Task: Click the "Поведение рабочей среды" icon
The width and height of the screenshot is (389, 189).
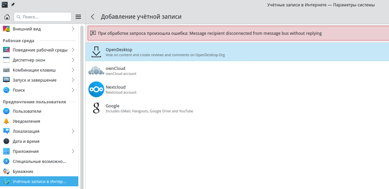Action: coord(6,50)
